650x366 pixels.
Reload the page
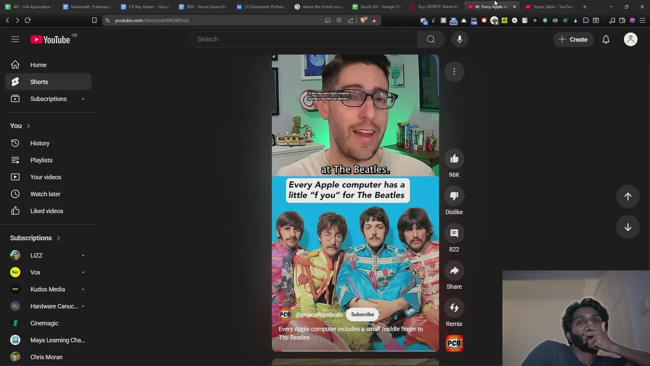click(28, 20)
